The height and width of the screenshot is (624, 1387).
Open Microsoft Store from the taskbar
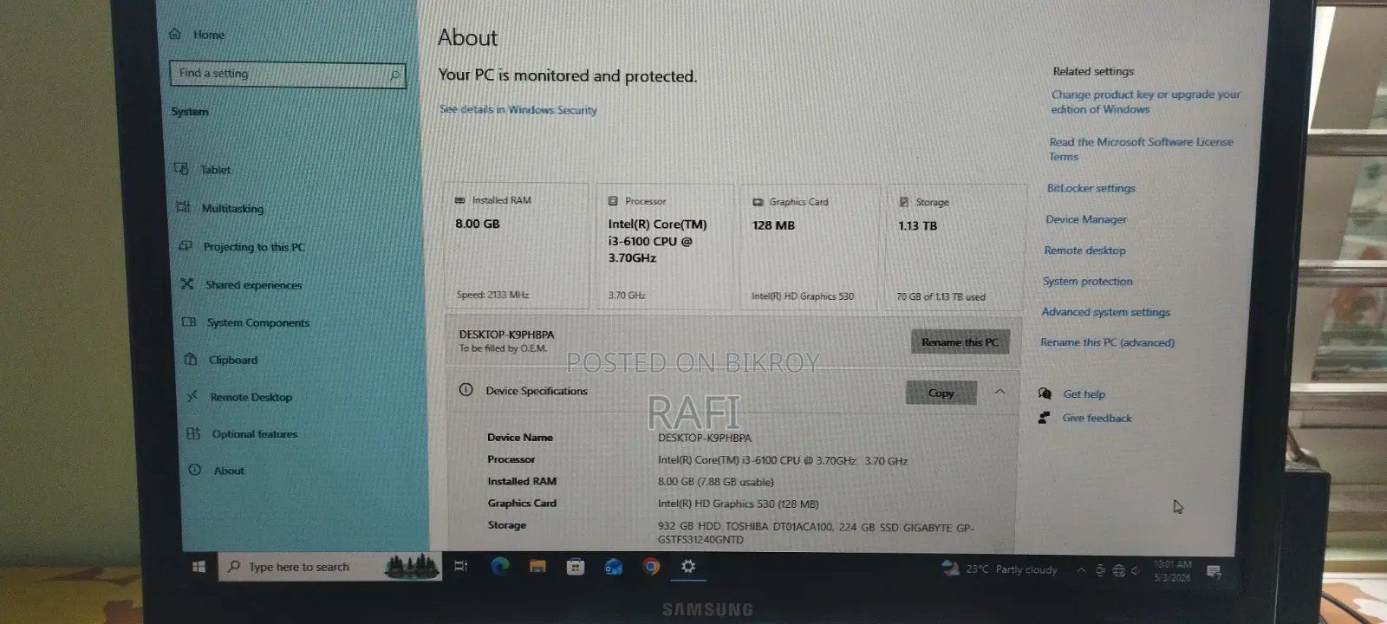coord(575,568)
